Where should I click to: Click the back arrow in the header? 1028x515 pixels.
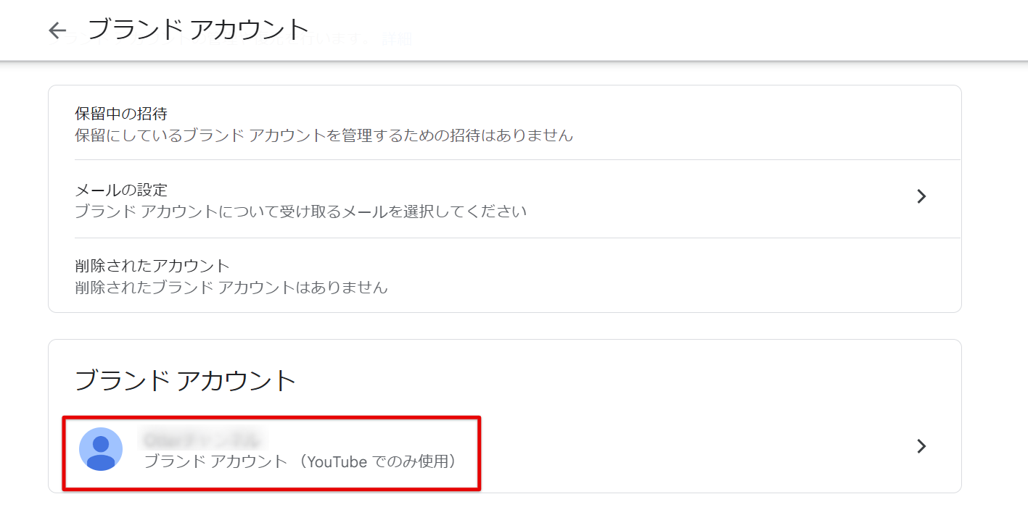click(57, 30)
